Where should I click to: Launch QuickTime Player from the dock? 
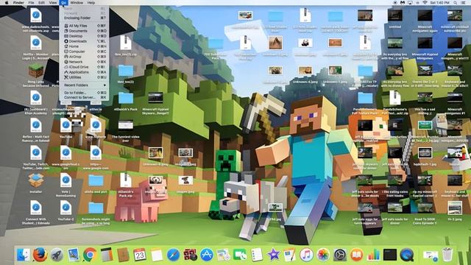pyautogui.click(x=407, y=255)
